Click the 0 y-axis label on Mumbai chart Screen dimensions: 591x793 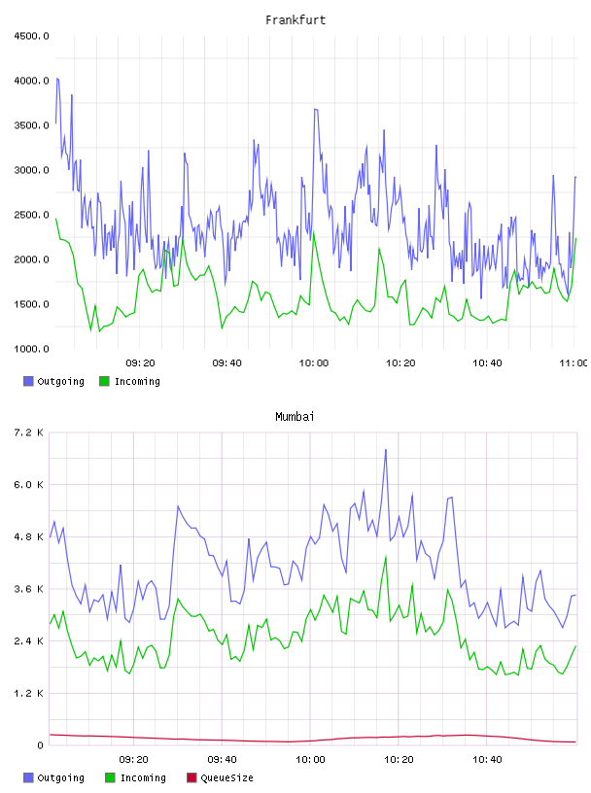[x=40, y=745]
